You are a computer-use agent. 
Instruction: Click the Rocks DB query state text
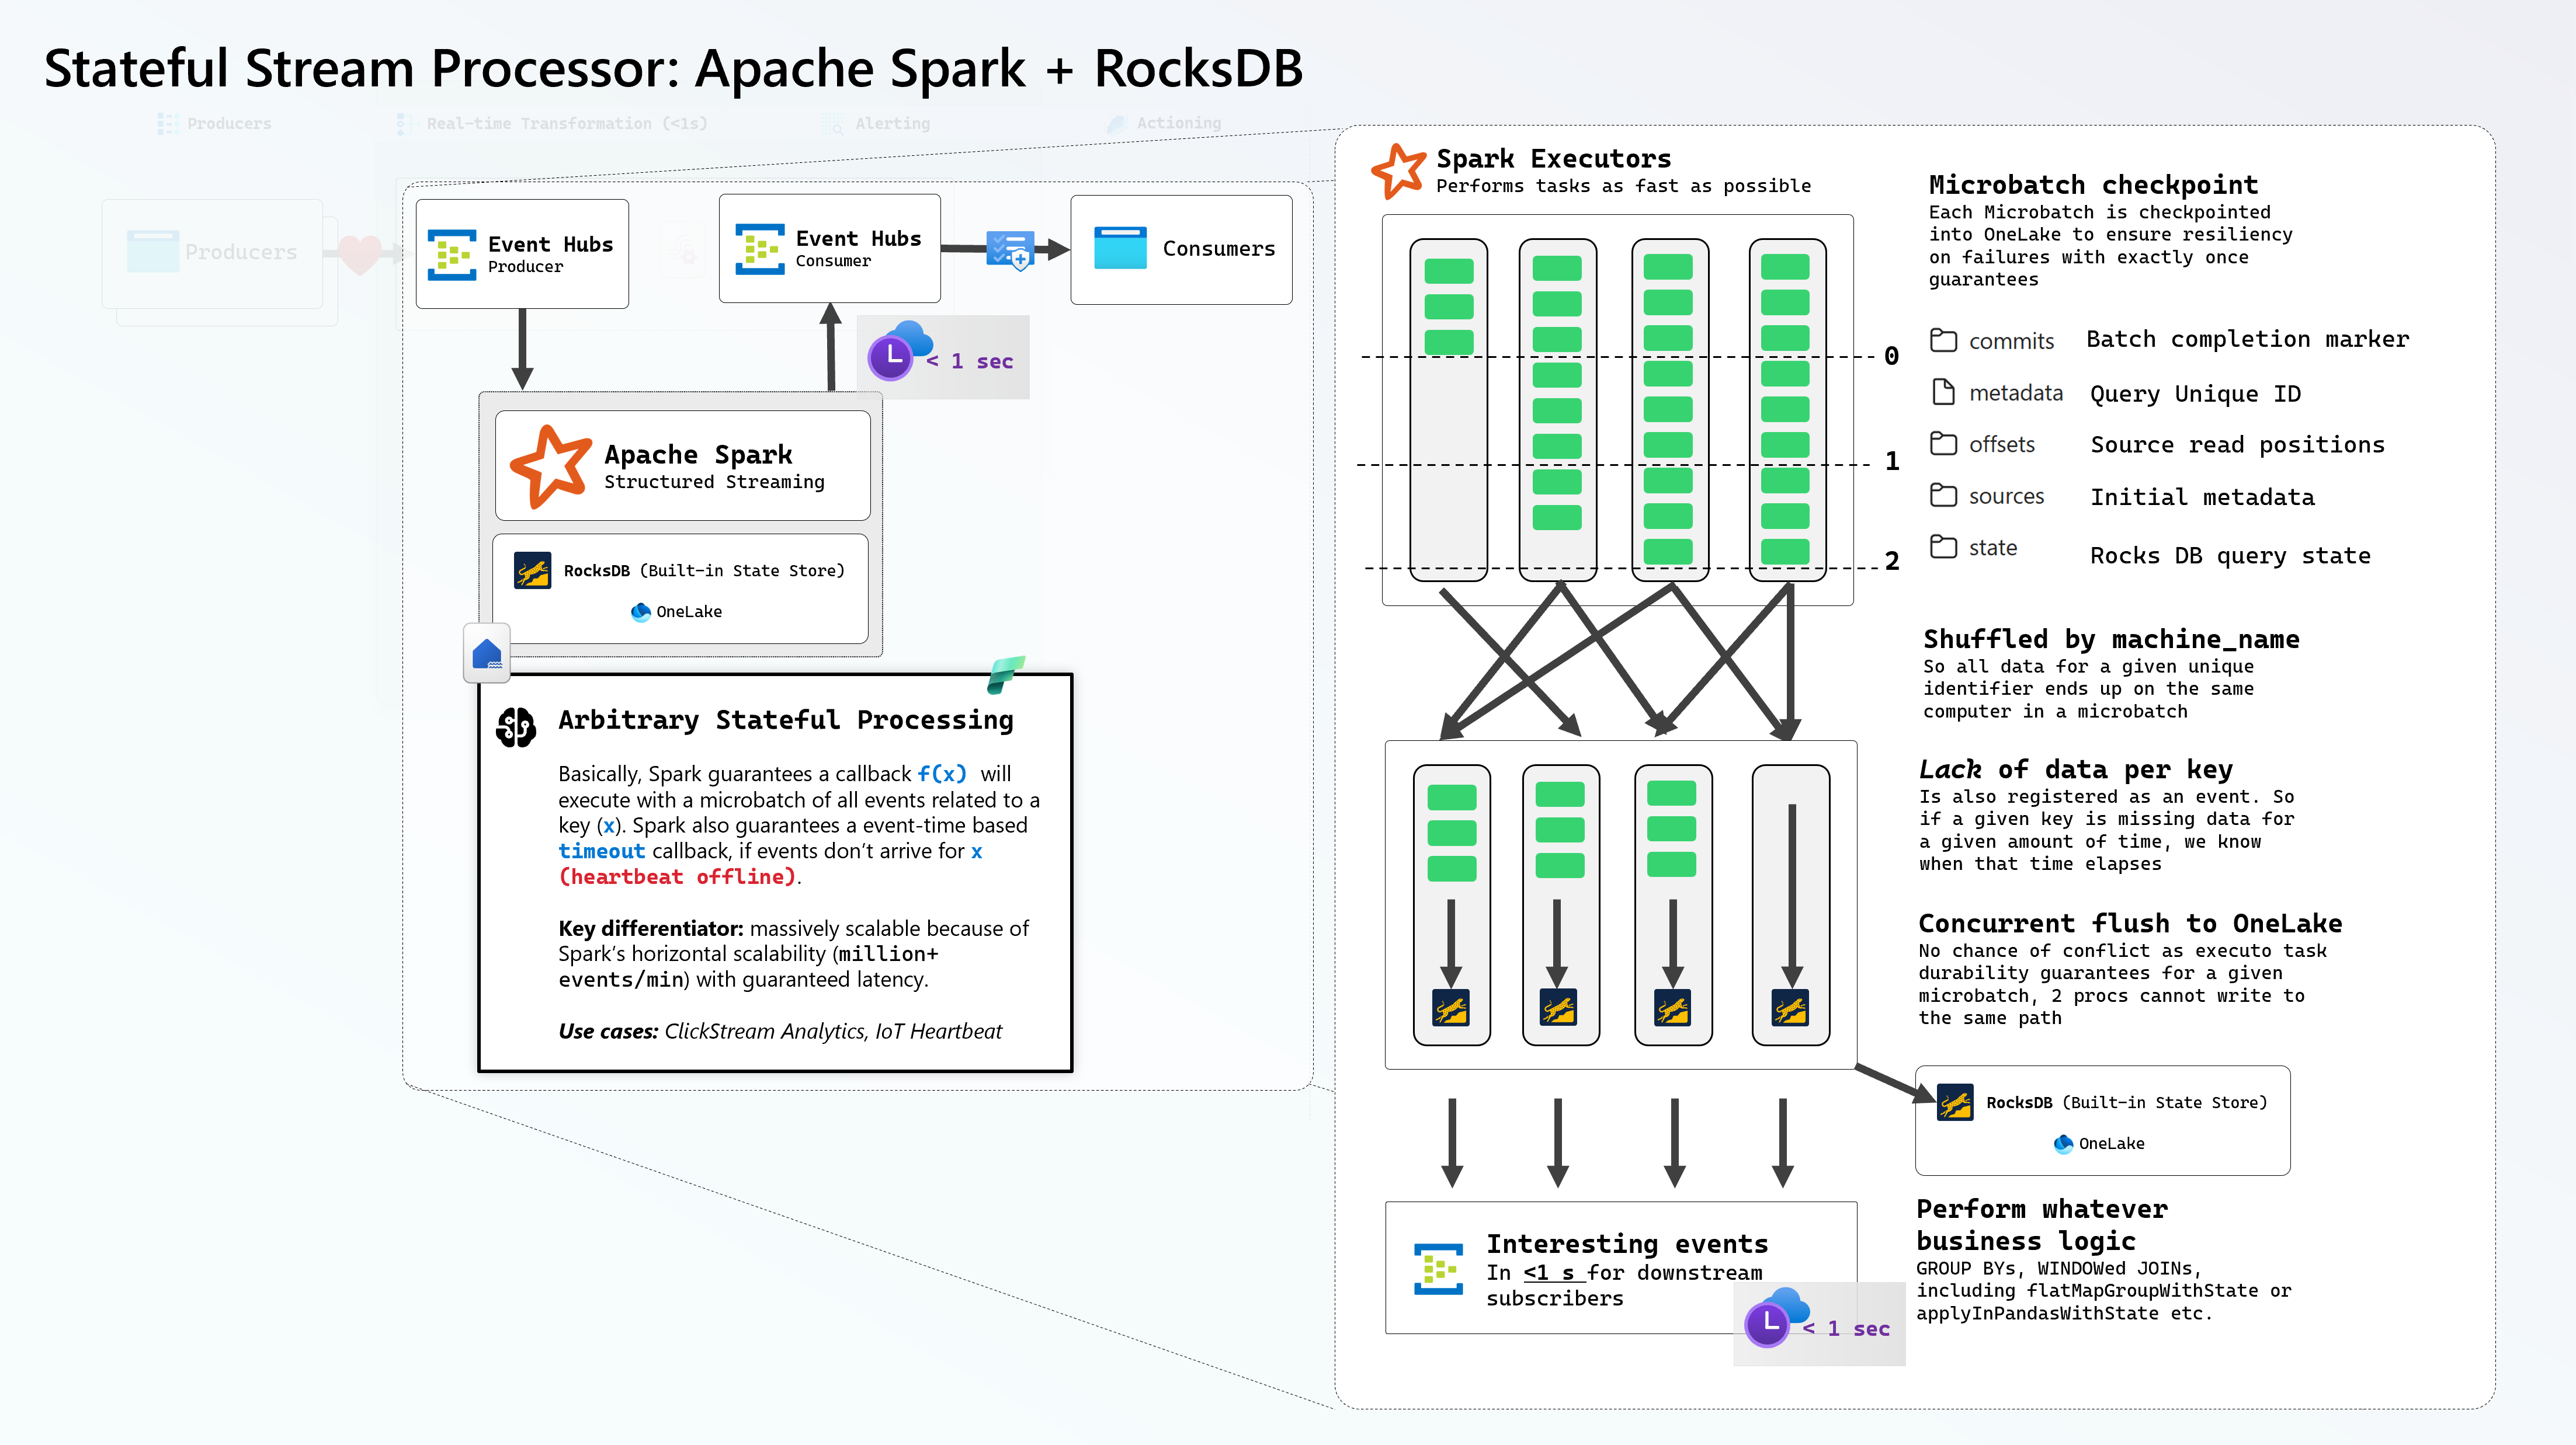click(2230, 556)
